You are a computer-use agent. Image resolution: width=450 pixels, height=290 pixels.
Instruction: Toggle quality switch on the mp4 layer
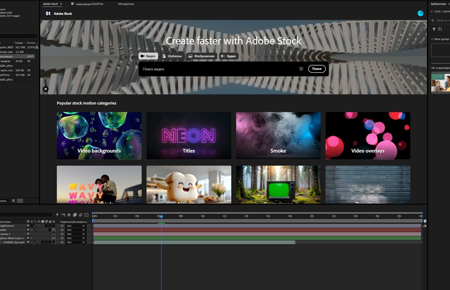[x=35, y=242]
